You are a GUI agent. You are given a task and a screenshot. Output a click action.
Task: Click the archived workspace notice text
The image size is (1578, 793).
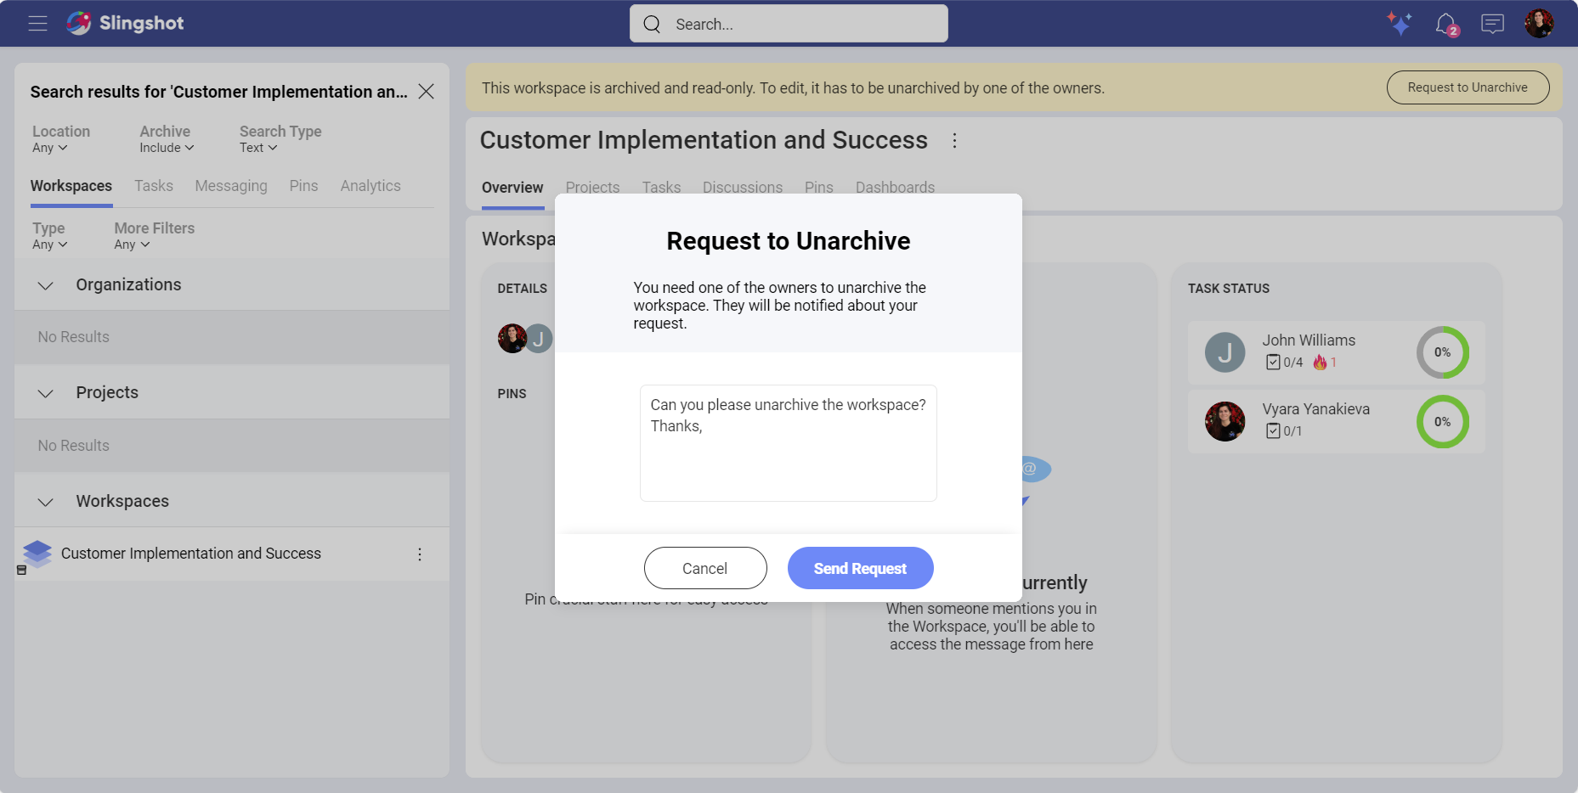(x=793, y=88)
